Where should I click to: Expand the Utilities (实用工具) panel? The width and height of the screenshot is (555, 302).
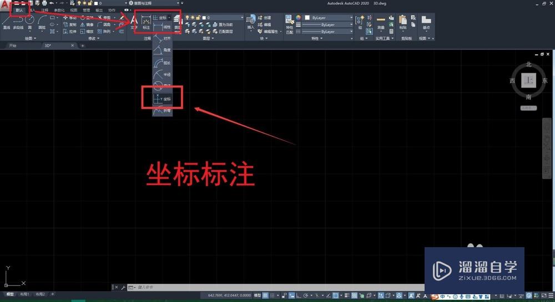click(x=385, y=38)
